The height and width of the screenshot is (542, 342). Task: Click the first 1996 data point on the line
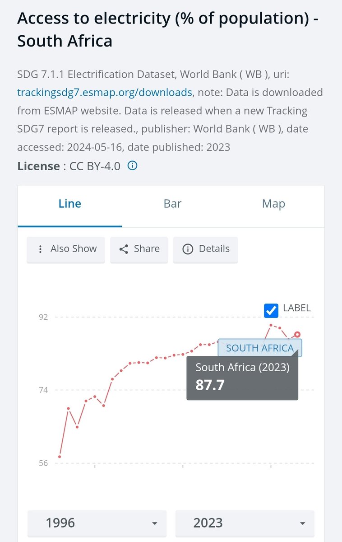pyautogui.click(x=60, y=457)
